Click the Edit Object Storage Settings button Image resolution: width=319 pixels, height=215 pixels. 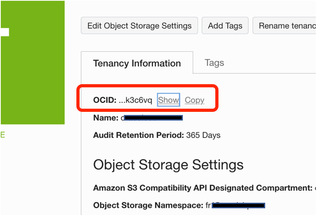click(139, 26)
